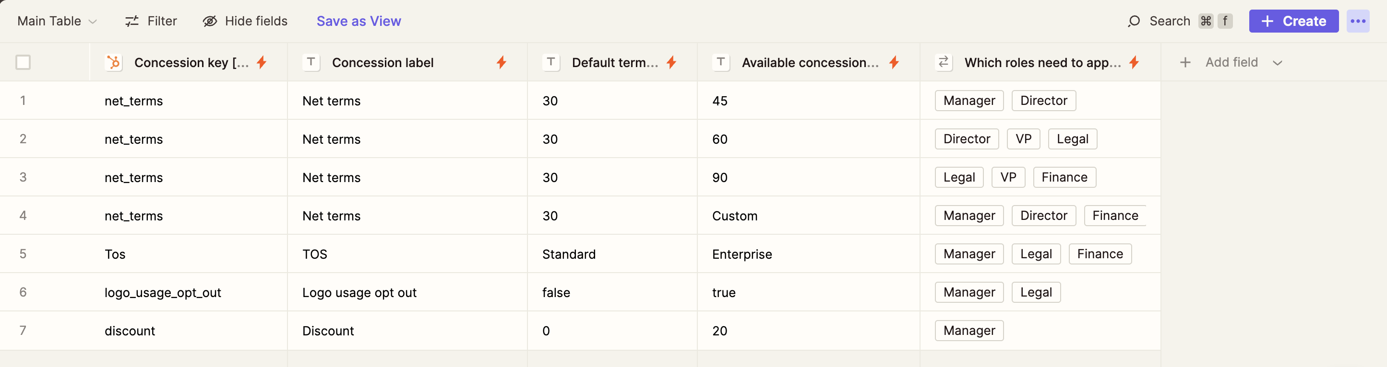Click the Filter sliders icon
Image resolution: width=1387 pixels, height=367 pixels.
point(132,21)
